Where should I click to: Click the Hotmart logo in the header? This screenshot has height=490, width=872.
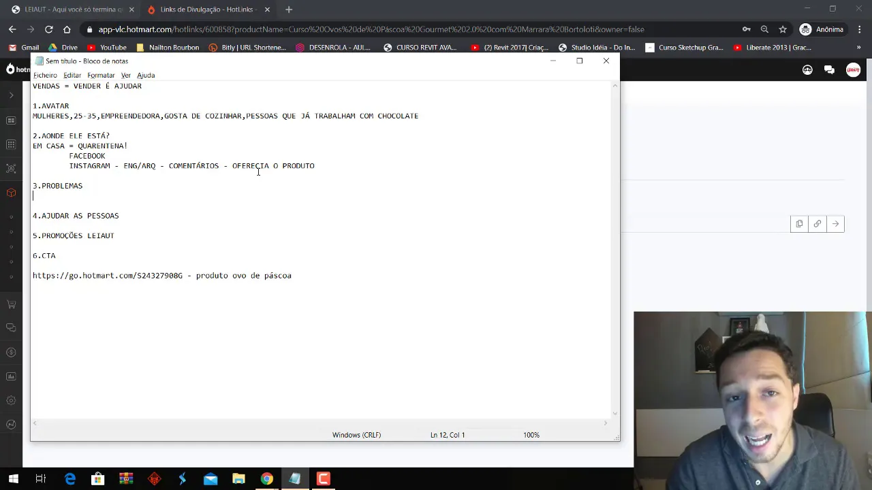coord(18,69)
